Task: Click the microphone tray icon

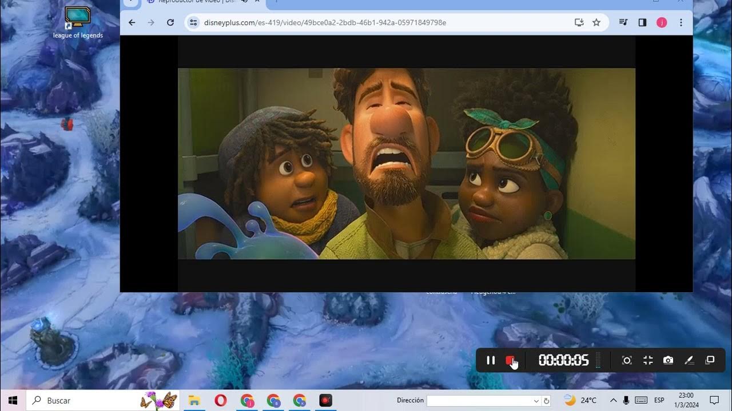Action: (627, 400)
